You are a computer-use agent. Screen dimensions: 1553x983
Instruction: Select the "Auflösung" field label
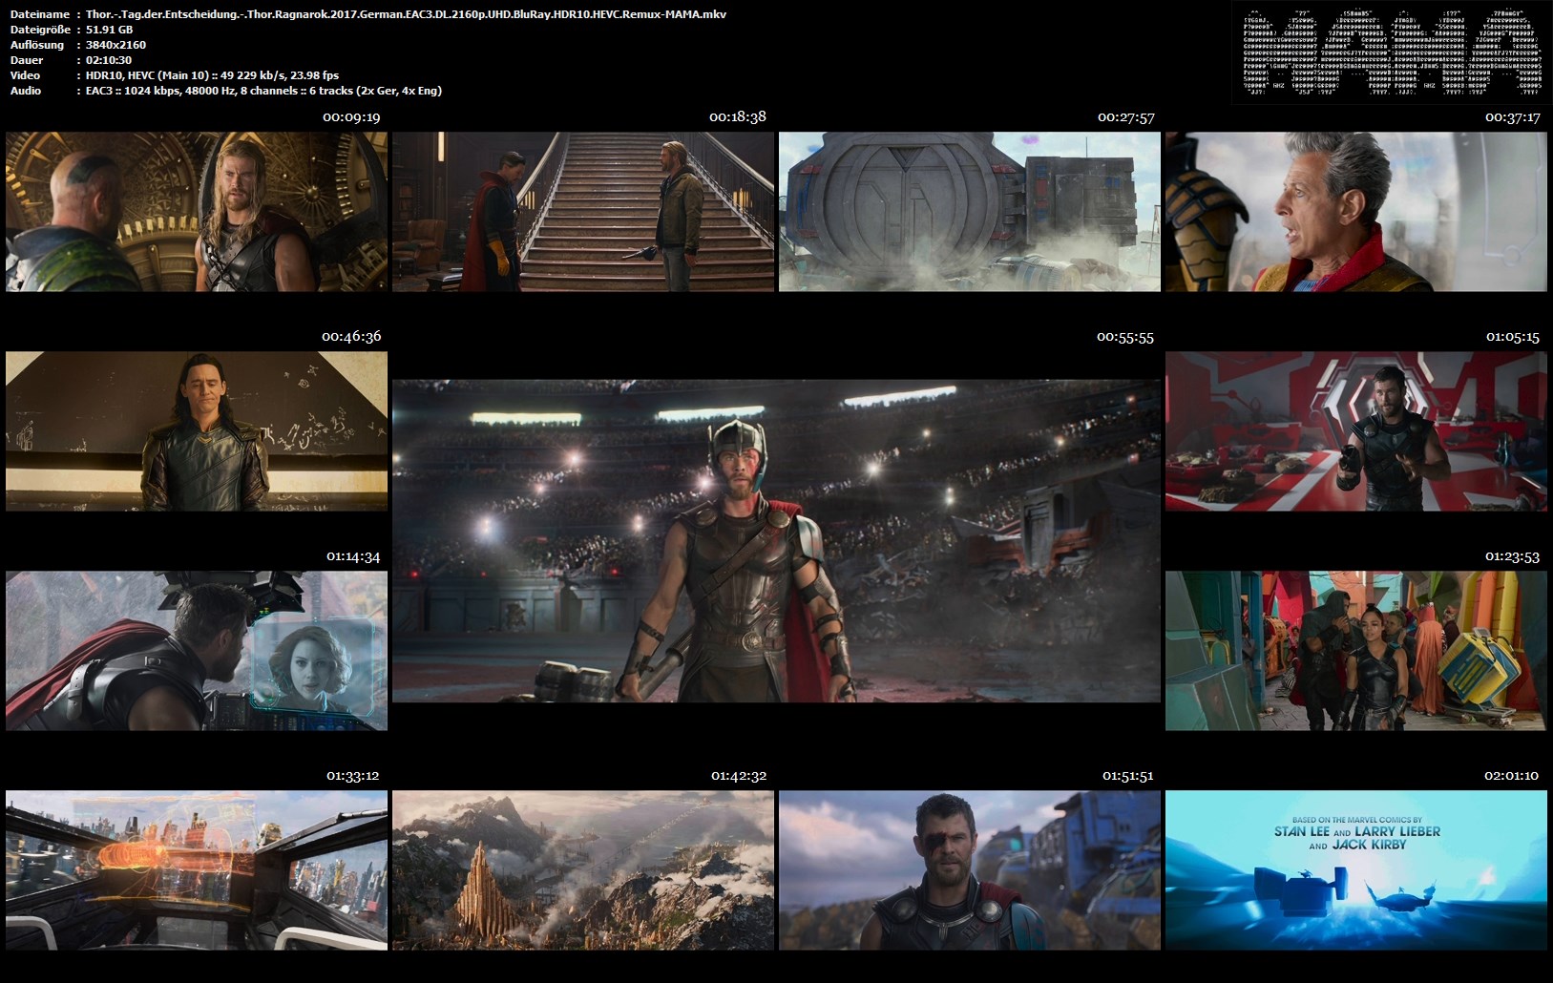click(37, 45)
